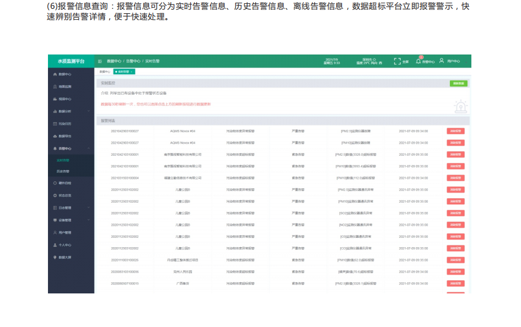Click the 告警中心 bell icon in sidebar
The width and height of the screenshot is (521, 327).
55,149
